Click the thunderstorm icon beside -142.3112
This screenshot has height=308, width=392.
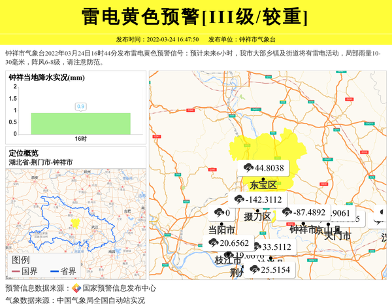(x=239, y=199)
